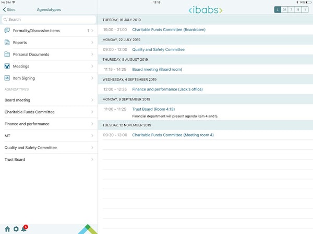Click the Search field in sidebar

pyautogui.click(x=49, y=20)
